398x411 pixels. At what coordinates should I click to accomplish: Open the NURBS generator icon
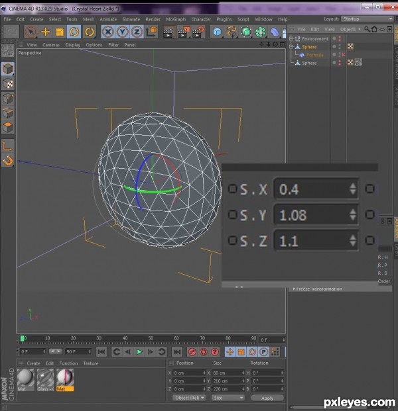pyautogui.click(x=246, y=32)
